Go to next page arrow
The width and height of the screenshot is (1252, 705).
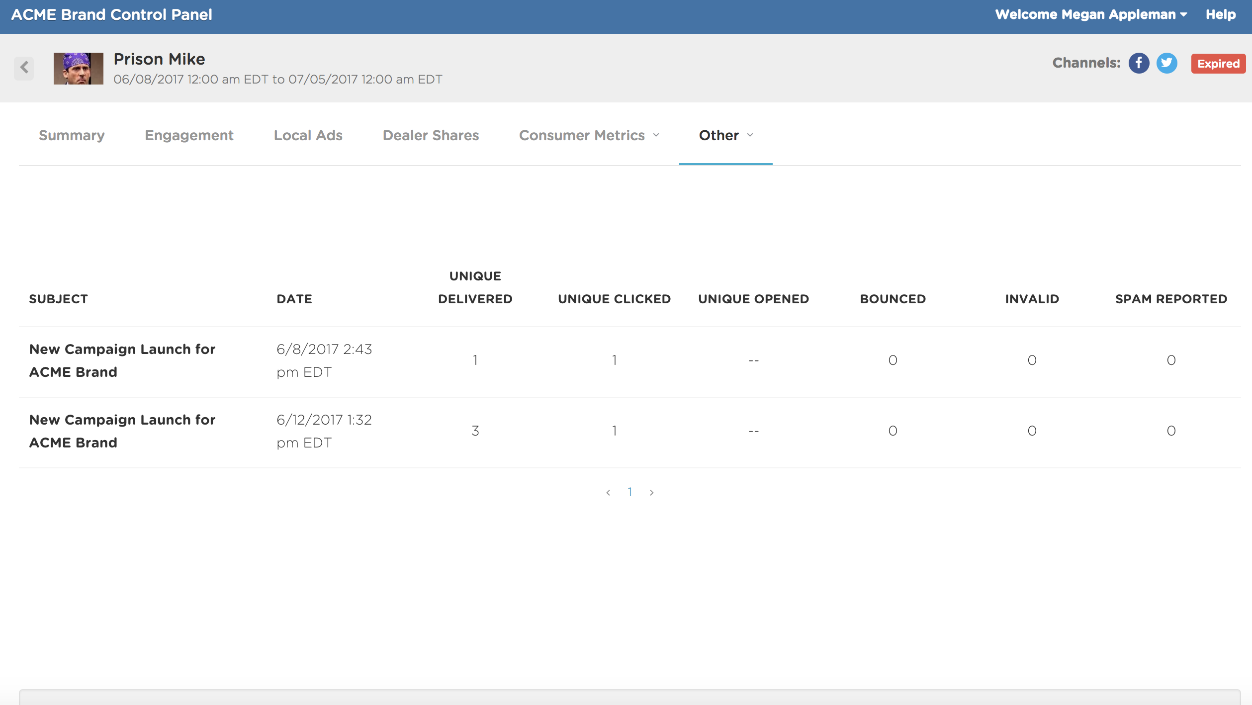651,493
